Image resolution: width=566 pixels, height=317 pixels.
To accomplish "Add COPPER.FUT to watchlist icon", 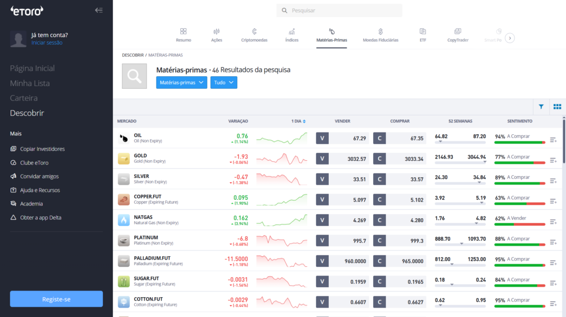I will tap(553, 201).
